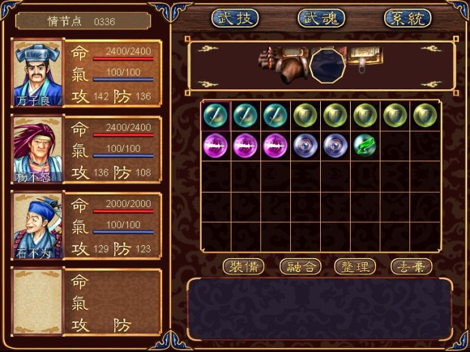Click the 整理 sort button

pos(355,267)
